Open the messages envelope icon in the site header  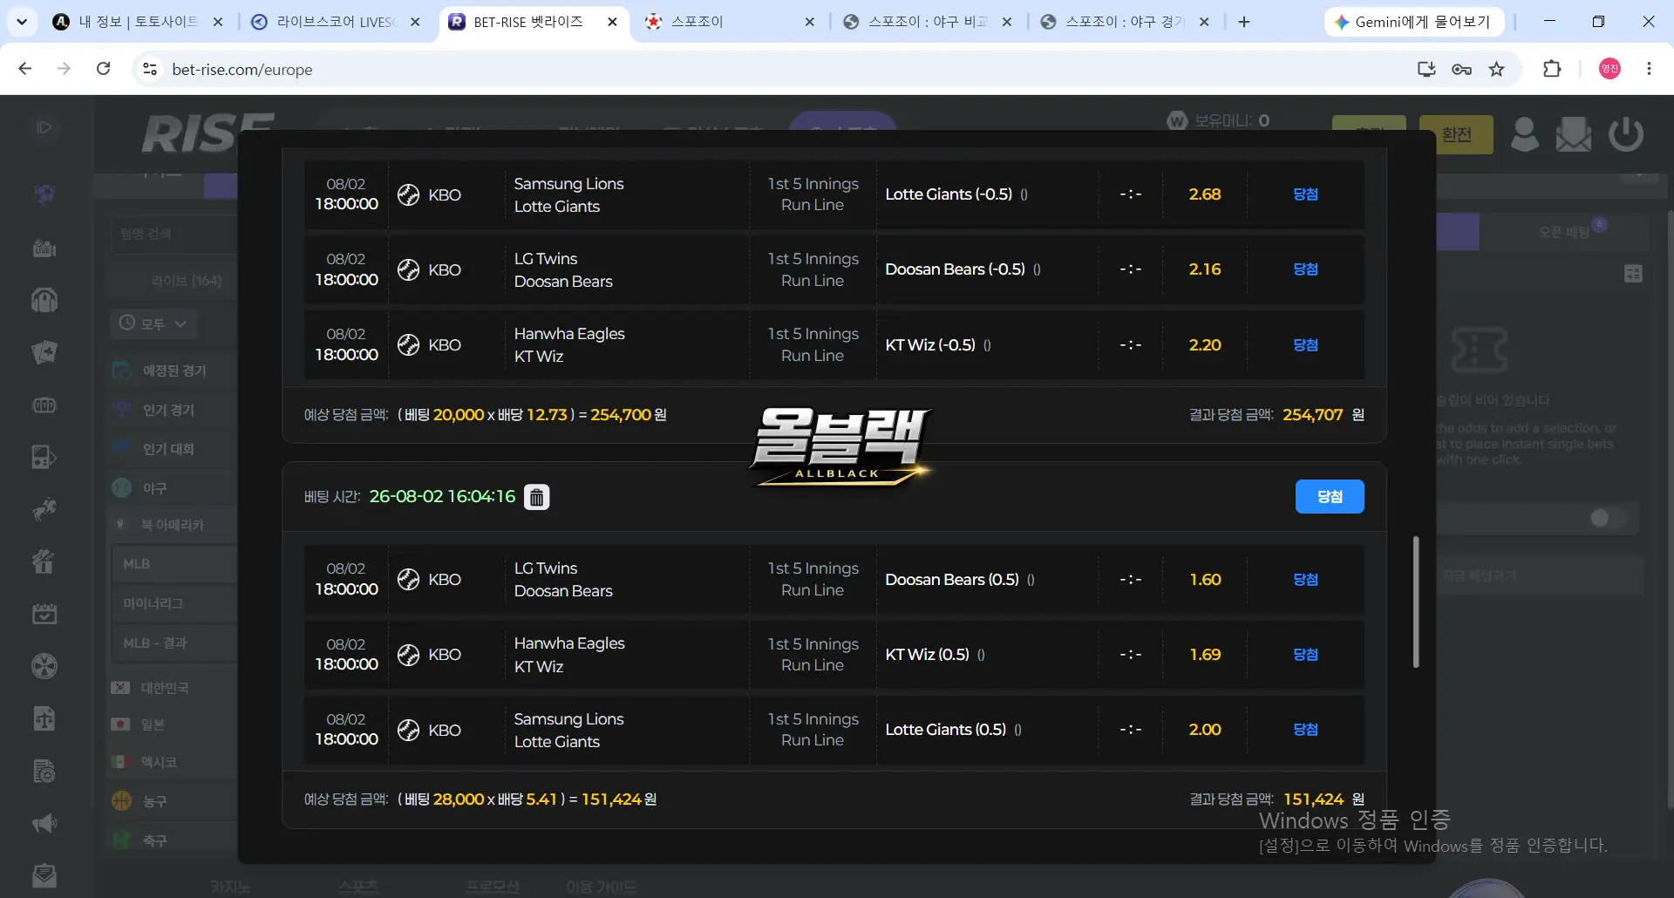1574,134
